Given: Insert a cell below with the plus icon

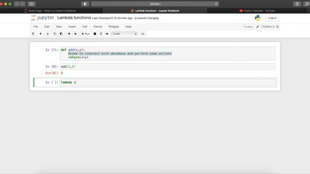Looking at the screenshot, I should tap(40, 34).
